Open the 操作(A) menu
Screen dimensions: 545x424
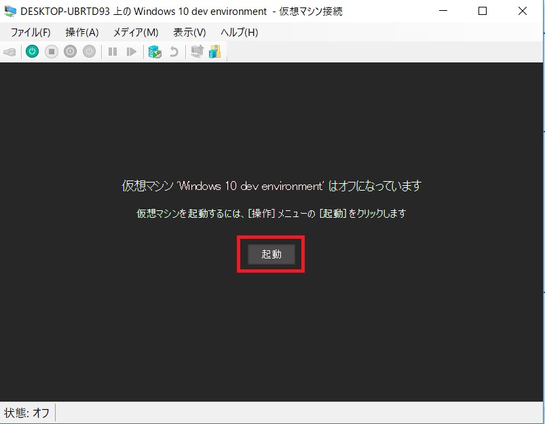point(82,33)
